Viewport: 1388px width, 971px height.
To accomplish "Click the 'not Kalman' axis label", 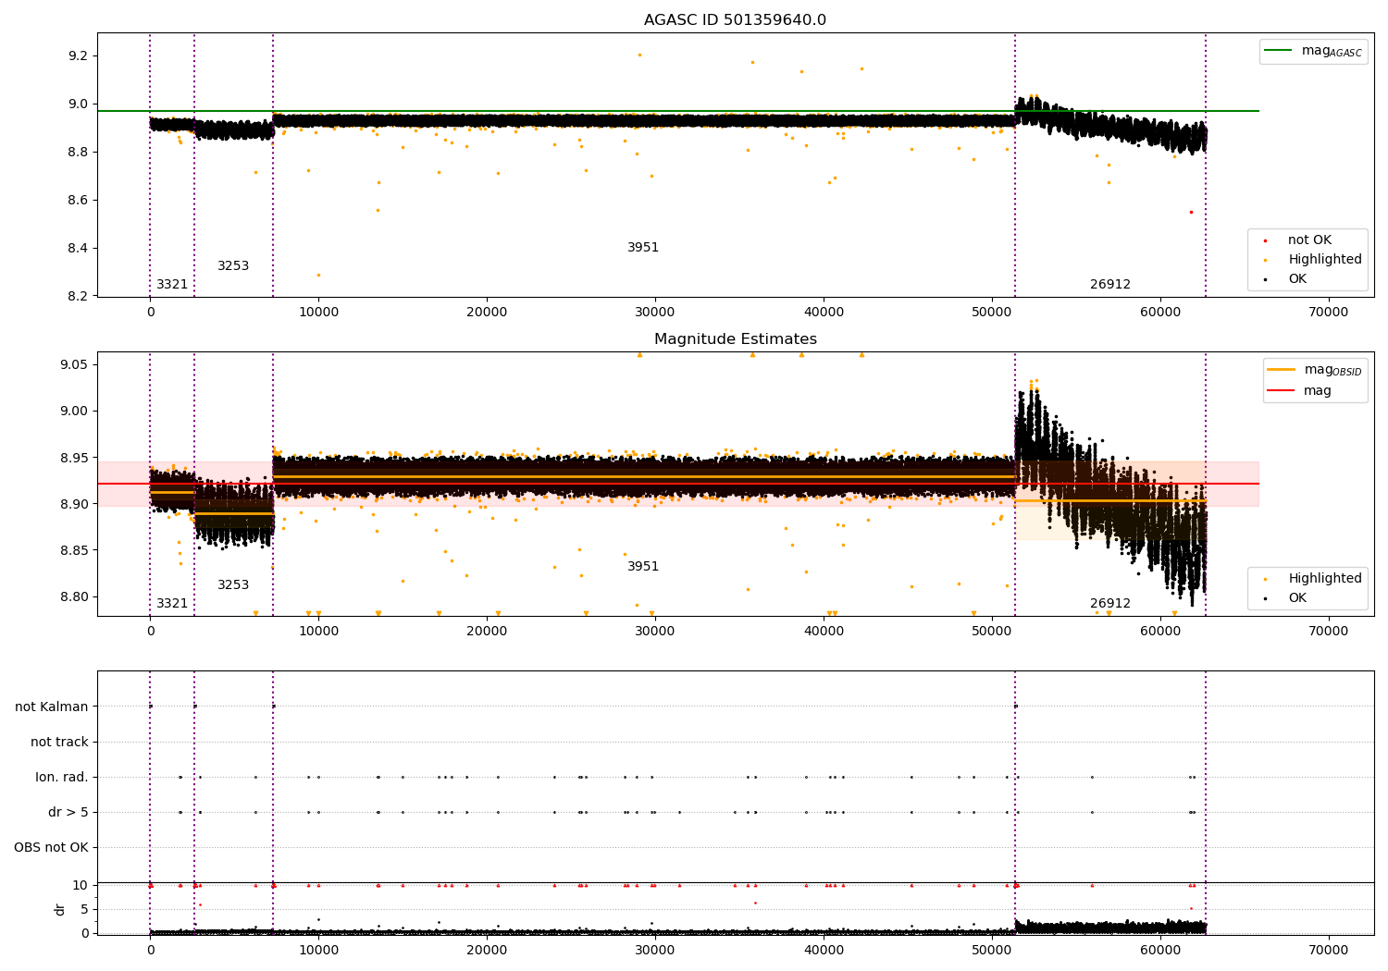I will (x=52, y=707).
